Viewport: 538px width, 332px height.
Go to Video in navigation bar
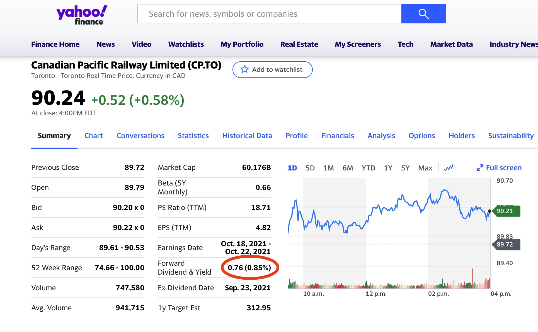[141, 44]
